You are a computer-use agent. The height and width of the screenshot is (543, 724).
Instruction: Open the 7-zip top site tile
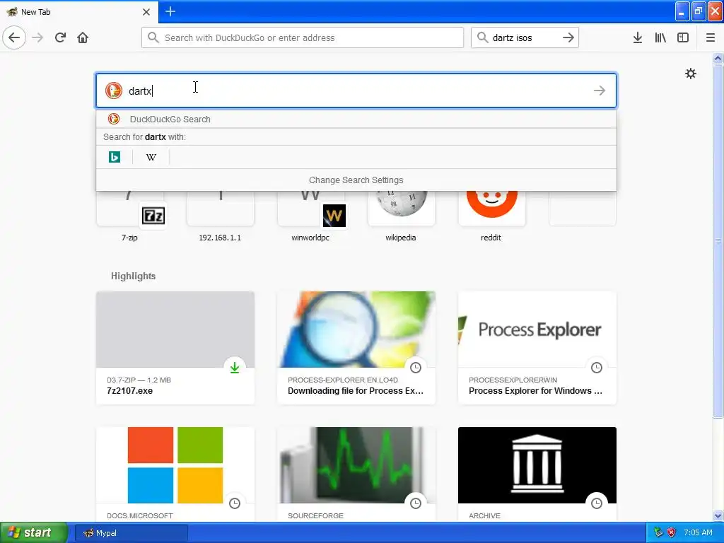[x=130, y=216]
